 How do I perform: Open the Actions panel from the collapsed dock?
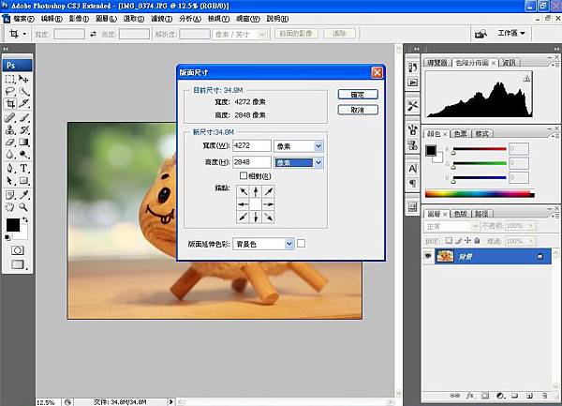point(413,83)
